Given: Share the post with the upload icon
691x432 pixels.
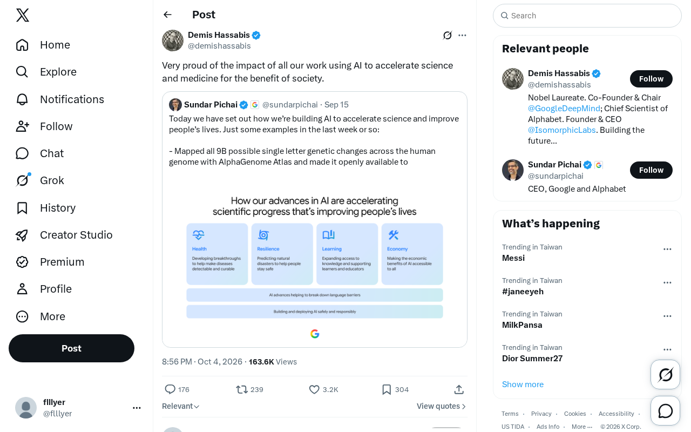Looking at the screenshot, I should (x=459, y=389).
